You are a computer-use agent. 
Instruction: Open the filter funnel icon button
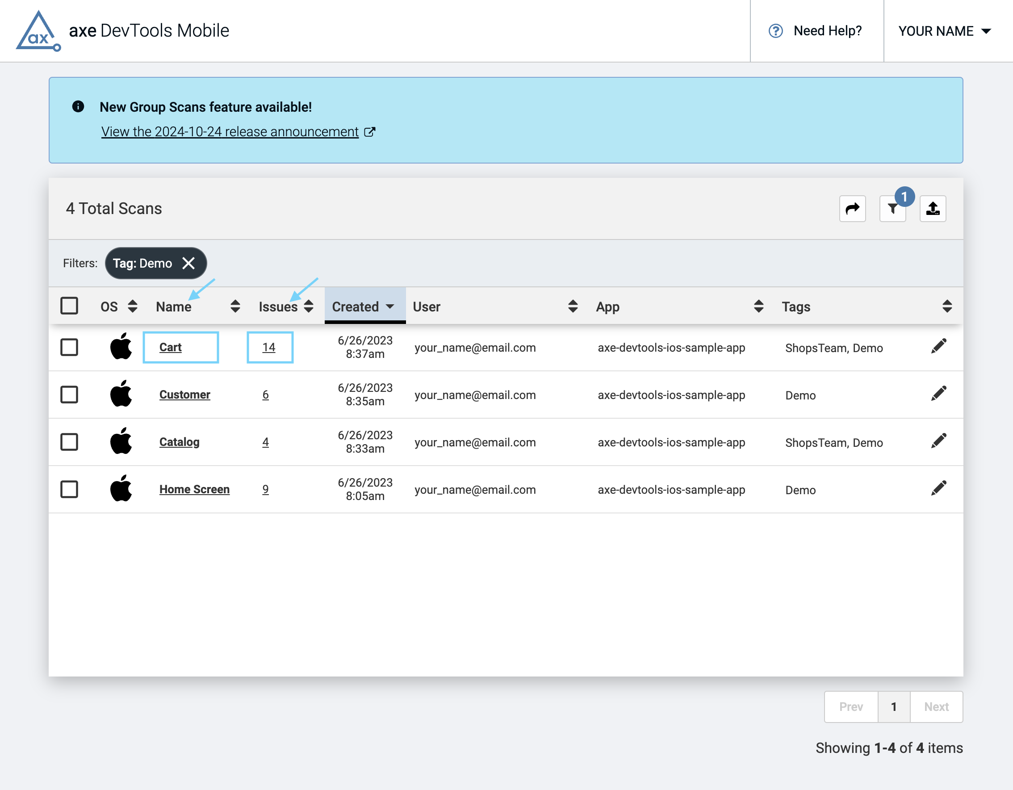[892, 209]
